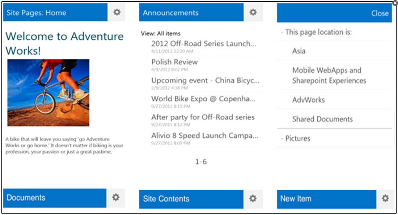Click the Welcome to Adventure Works! heading

pos(64,43)
